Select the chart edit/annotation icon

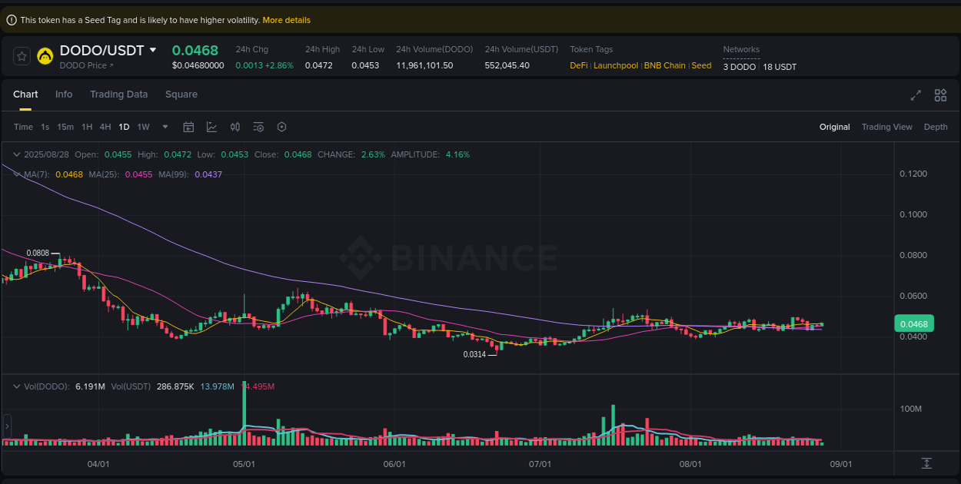(x=211, y=127)
